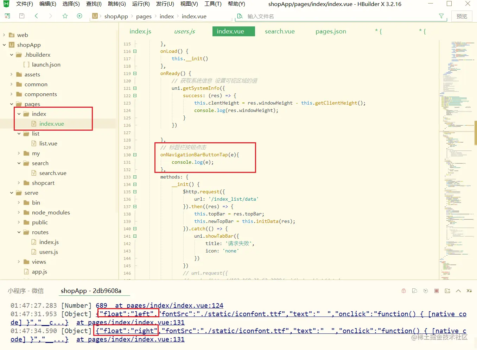The image size is (477, 350).
Task: Expand the bin folder arrow
Action: pos(19,202)
